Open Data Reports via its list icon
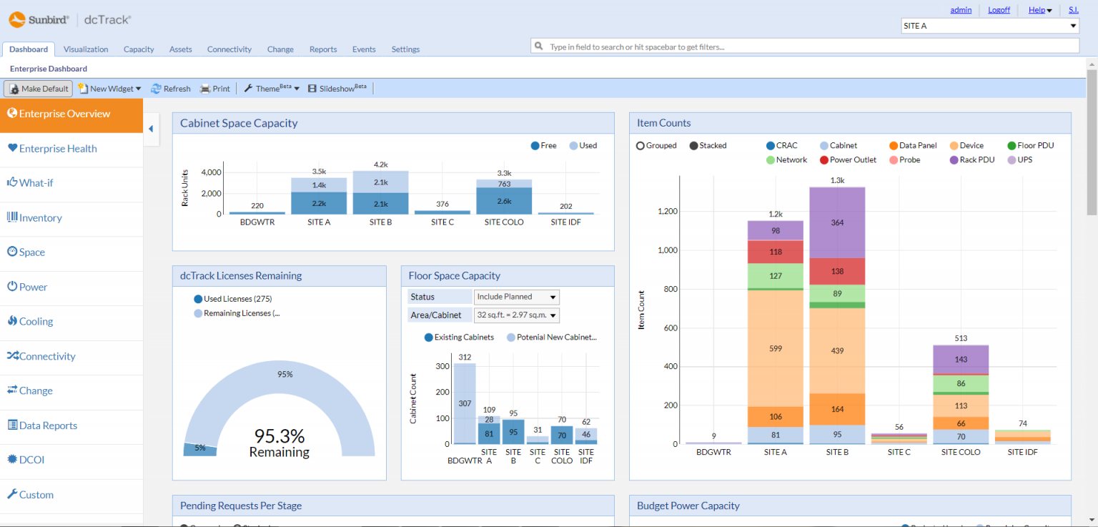 [12, 425]
